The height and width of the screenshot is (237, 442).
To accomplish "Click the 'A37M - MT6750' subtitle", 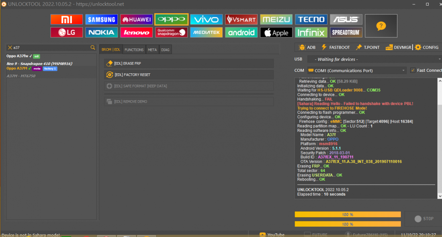I will point(21,76).
